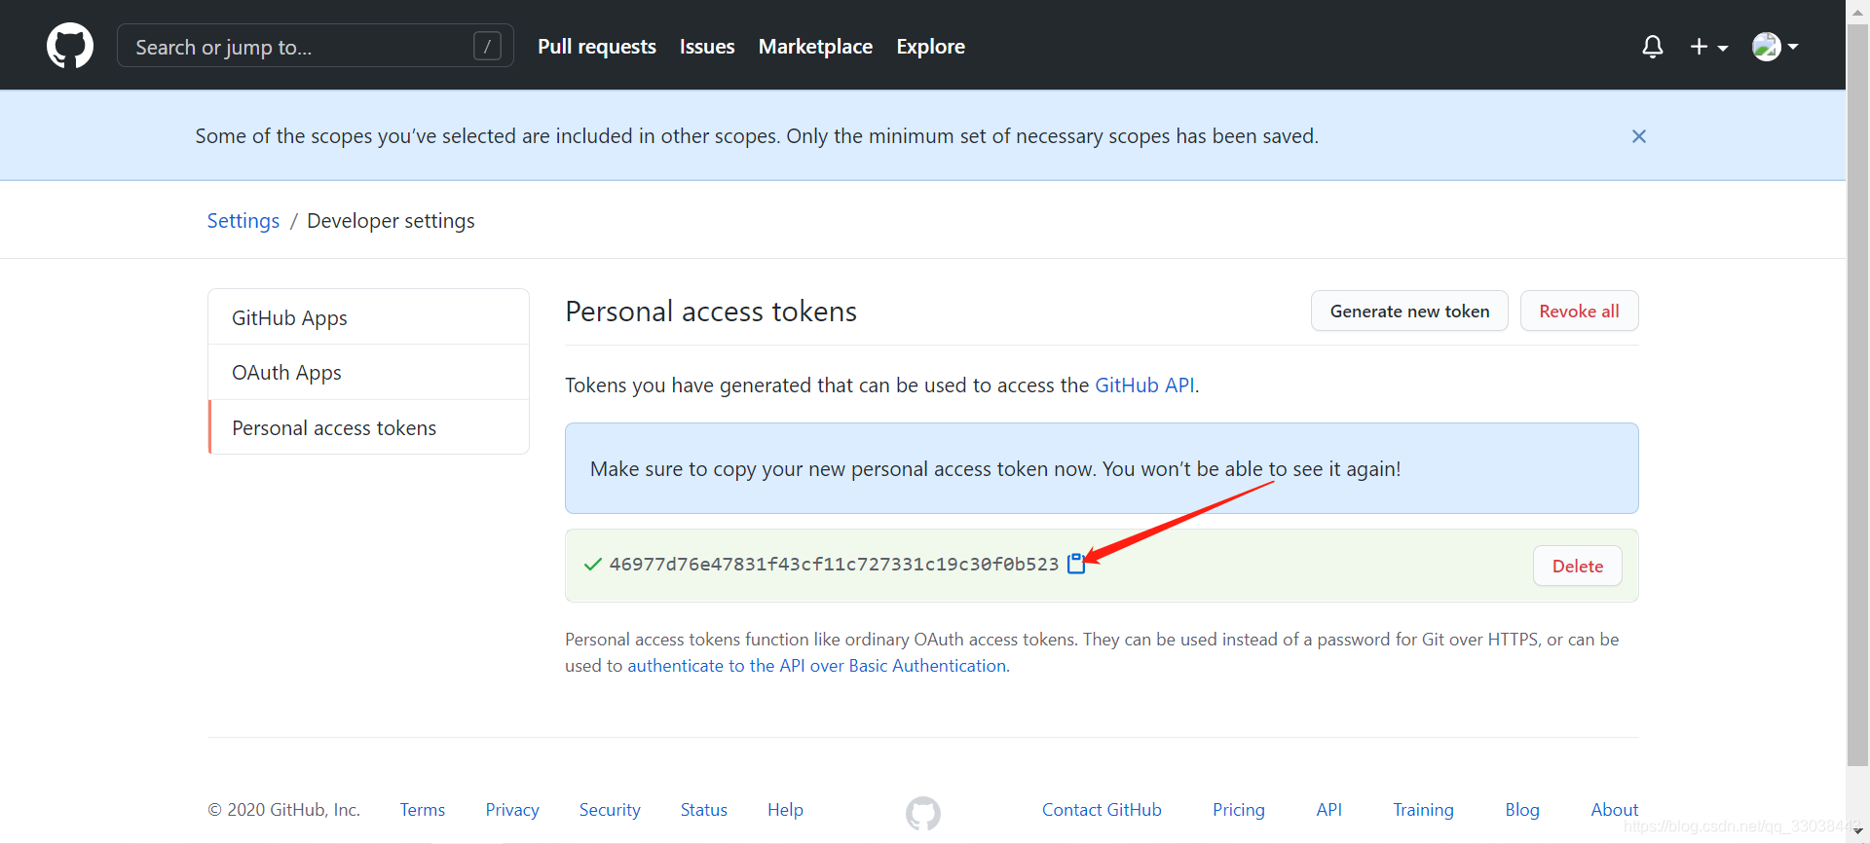Select OAuth Apps in sidebar
The height and width of the screenshot is (844, 1870).
coord(369,373)
